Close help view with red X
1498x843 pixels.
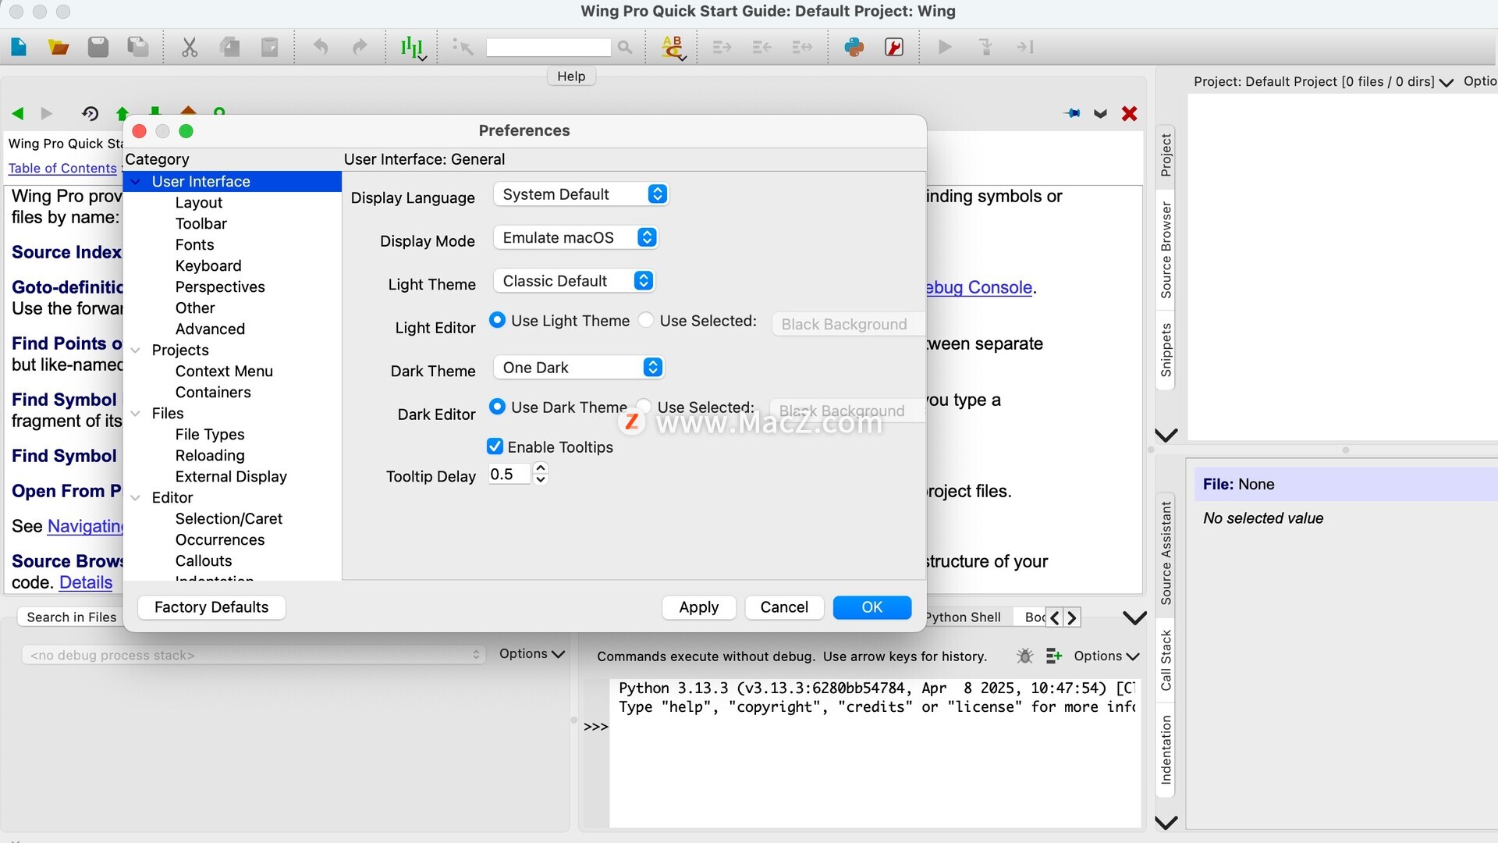[x=1129, y=113]
